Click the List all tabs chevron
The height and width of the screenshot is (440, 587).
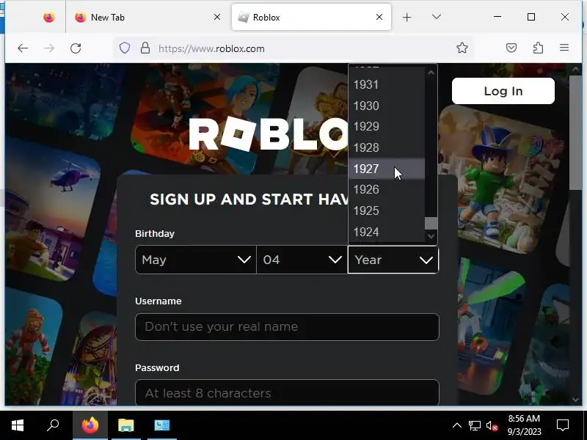(x=437, y=17)
